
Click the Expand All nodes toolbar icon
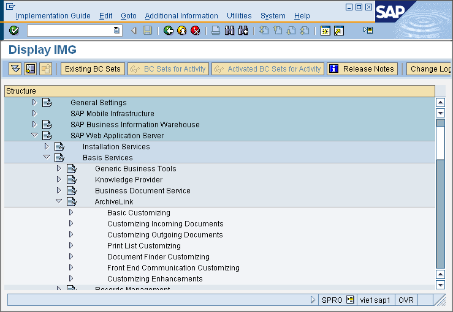tap(15, 69)
